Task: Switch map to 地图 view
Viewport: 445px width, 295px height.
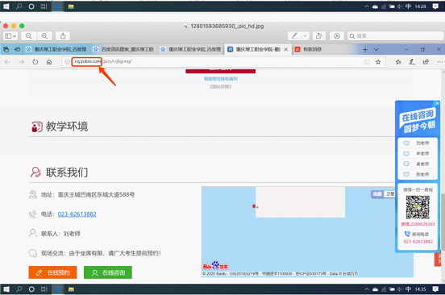Action: [x=377, y=194]
